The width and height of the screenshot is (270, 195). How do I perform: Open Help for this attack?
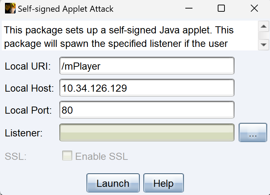163,183
